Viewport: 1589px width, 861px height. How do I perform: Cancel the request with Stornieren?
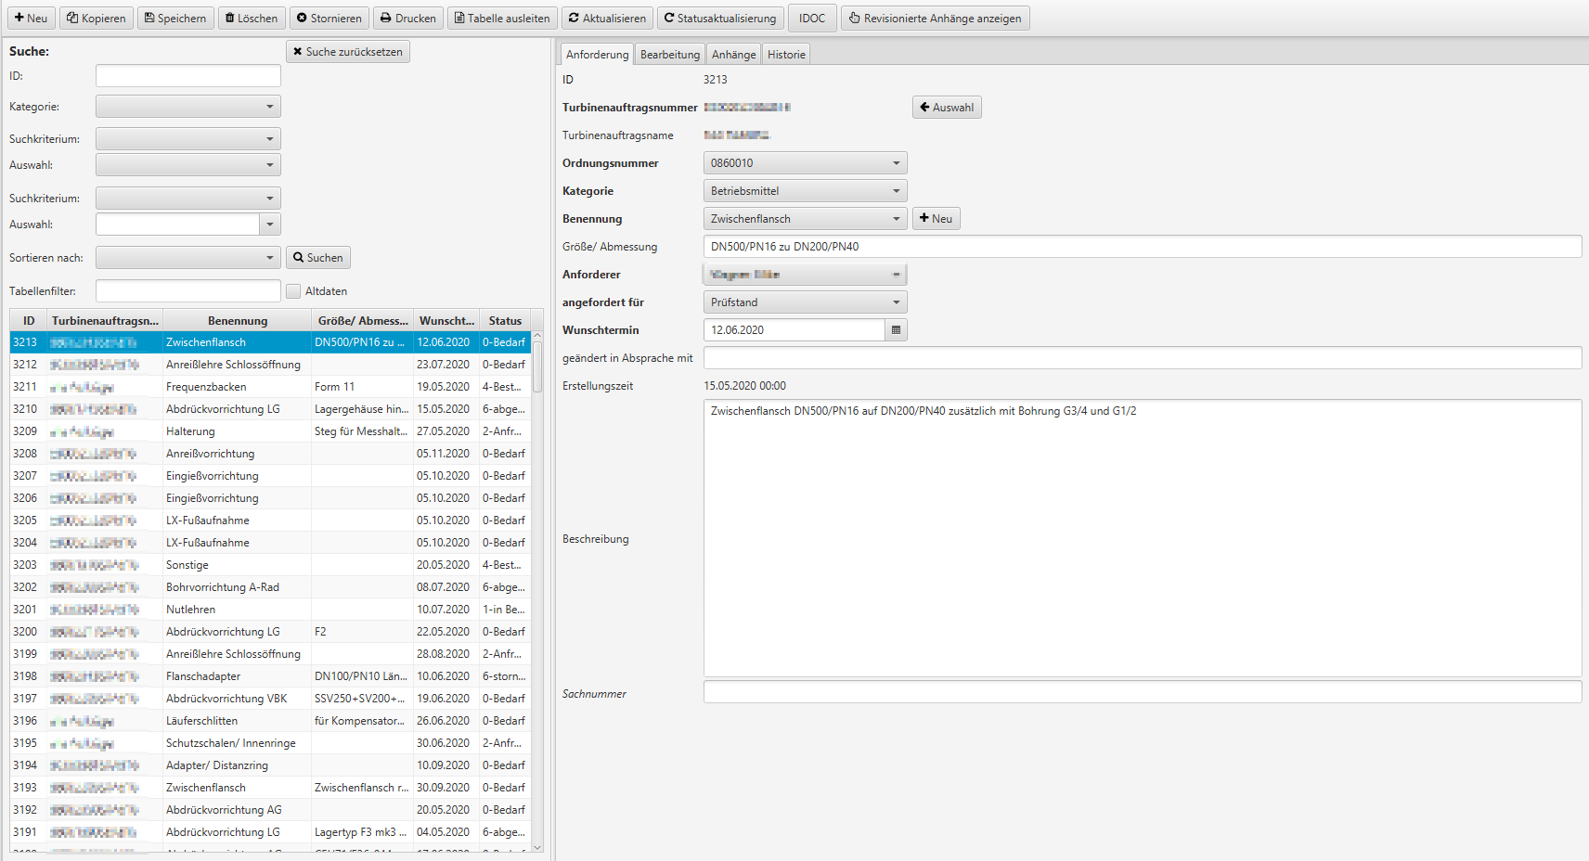click(329, 19)
